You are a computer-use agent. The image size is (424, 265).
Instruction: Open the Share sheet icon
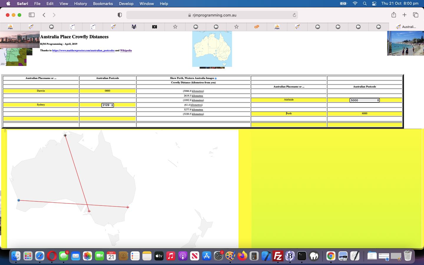[x=394, y=15]
